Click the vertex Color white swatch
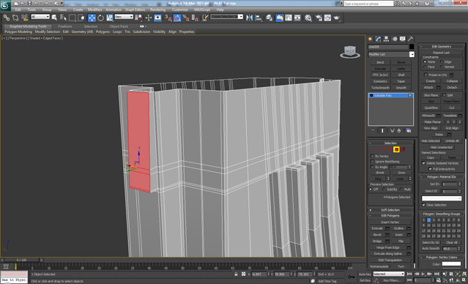Screen dimensions: 468x284 click(x=451, y=264)
